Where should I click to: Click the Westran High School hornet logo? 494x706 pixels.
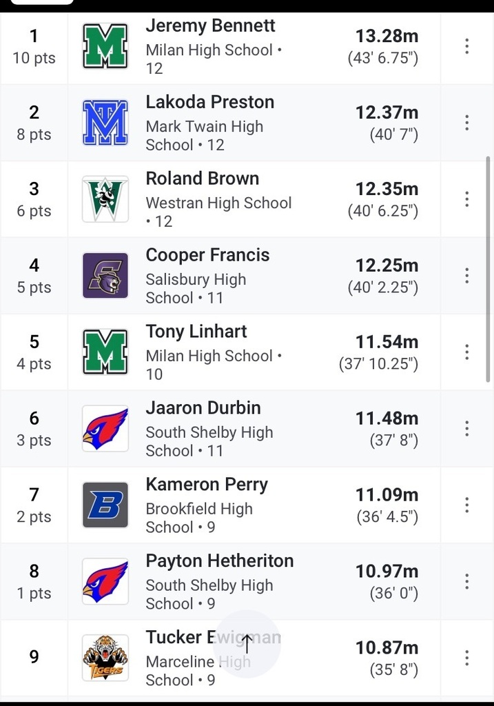(105, 199)
